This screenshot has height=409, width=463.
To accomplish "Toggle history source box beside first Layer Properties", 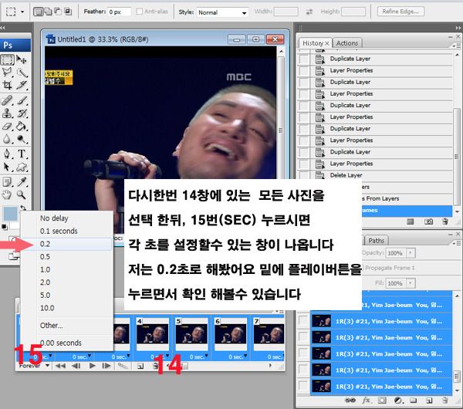I will click(x=303, y=70).
